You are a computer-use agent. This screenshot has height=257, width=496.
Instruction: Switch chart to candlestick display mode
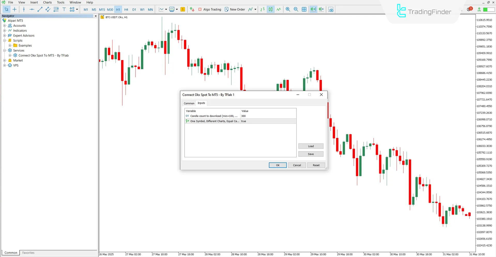(x=270, y=9)
